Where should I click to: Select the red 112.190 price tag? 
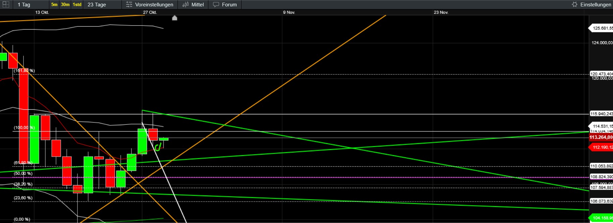[601, 147]
